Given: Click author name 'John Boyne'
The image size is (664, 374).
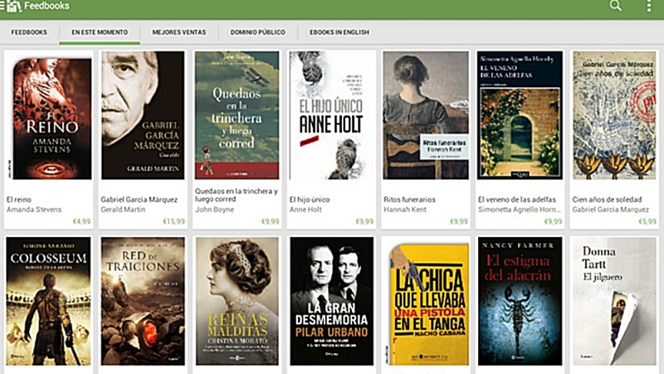Looking at the screenshot, I should (214, 209).
